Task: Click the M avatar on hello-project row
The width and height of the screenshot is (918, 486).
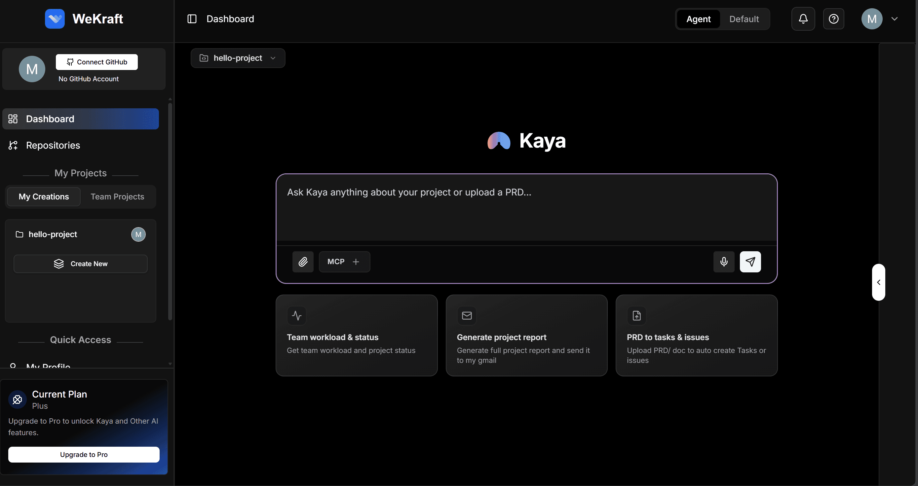Action: click(x=138, y=234)
